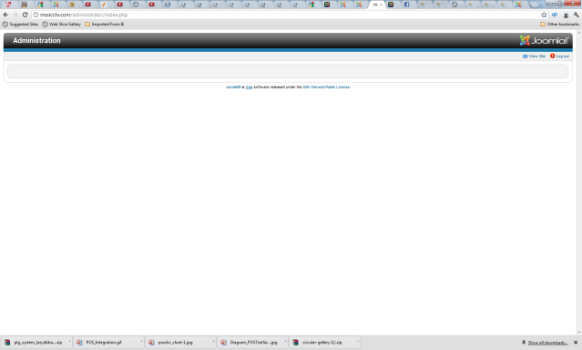Click the forward navigation arrow
582x350 pixels.
15,15
